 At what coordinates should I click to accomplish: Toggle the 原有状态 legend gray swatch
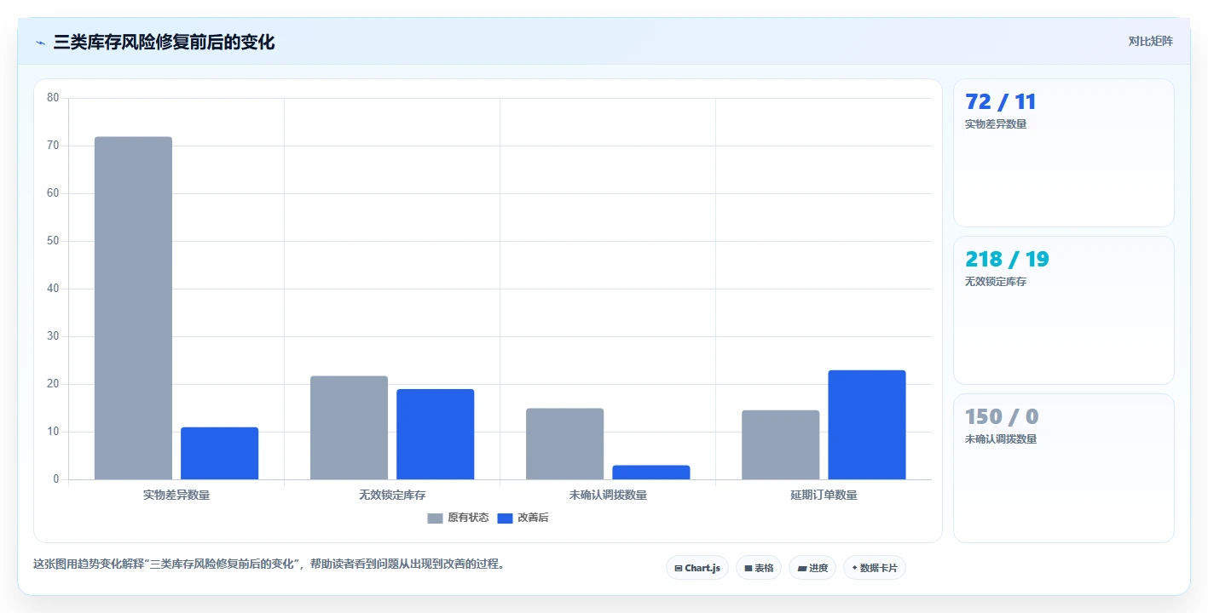click(x=435, y=518)
